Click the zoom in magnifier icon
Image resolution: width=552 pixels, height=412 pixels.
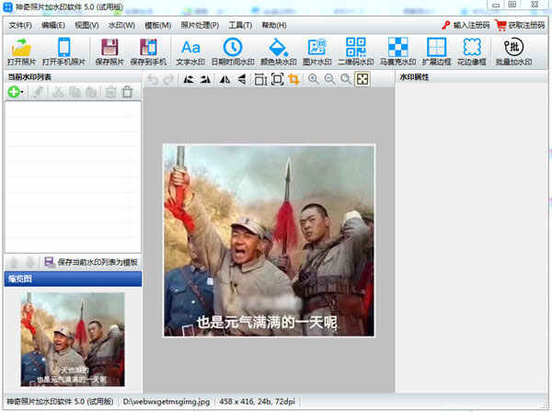coord(314,79)
